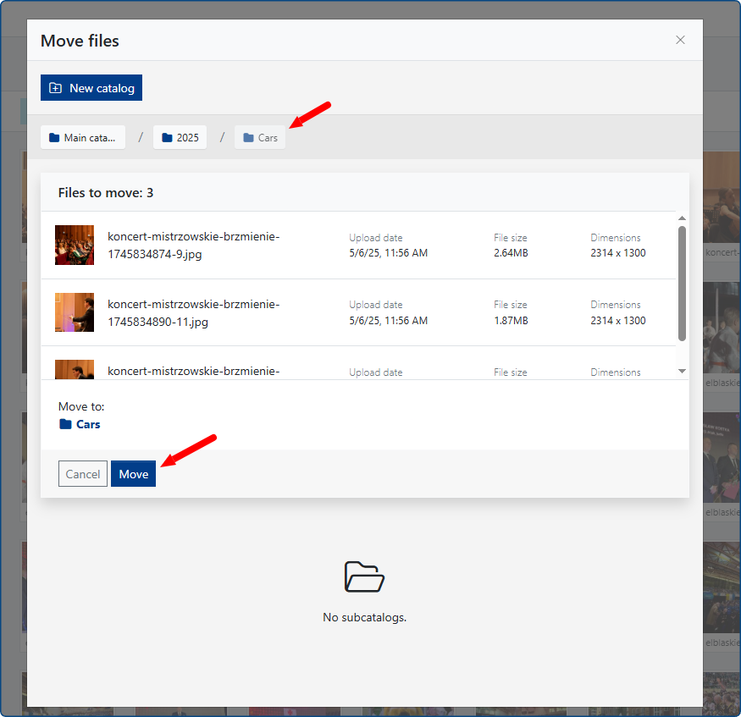Confirm with the Move button
Screen dimensions: 741x717
[133, 474]
